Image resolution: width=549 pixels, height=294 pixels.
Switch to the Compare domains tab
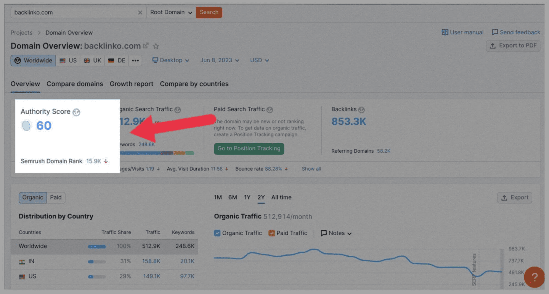click(x=75, y=84)
